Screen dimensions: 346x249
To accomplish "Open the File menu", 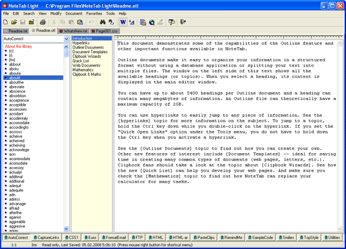I will coord(6,13).
